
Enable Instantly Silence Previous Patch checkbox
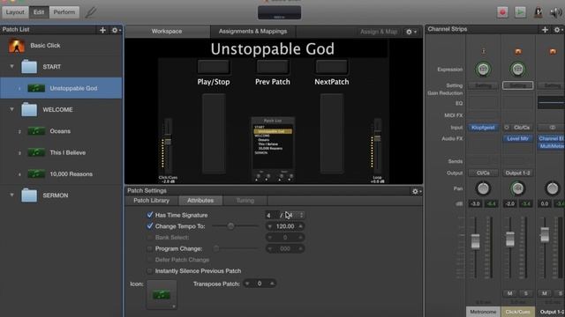click(x=149, y=271)
